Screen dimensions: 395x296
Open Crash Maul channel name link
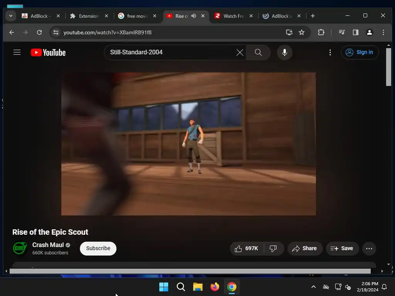point(48,245)
